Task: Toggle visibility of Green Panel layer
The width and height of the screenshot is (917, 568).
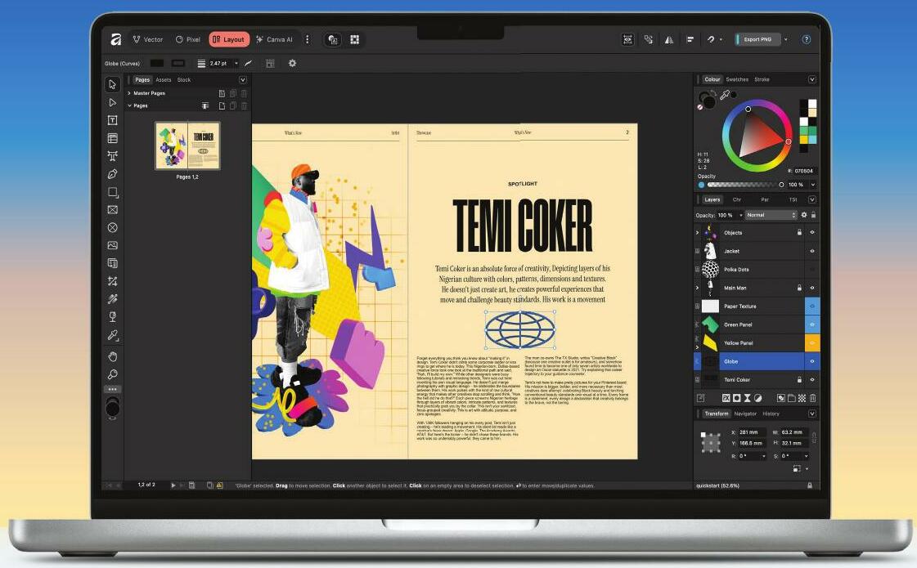Action: pos(812,324)
